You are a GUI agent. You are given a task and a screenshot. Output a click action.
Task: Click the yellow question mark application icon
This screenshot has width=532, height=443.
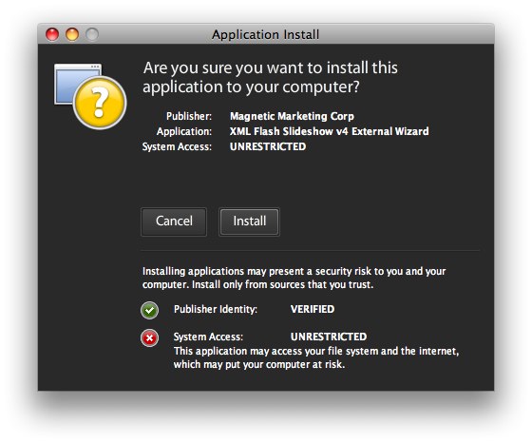[x=90, y=96]
